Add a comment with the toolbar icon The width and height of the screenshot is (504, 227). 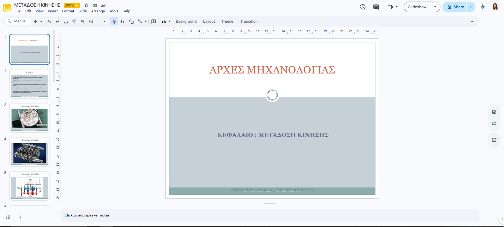coord(154,22)
